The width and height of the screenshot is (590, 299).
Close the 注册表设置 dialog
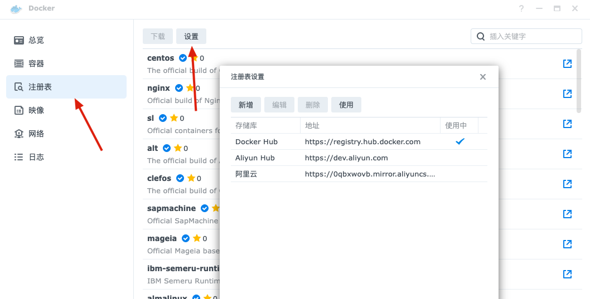pyautogui.click(x=483, y=77)
